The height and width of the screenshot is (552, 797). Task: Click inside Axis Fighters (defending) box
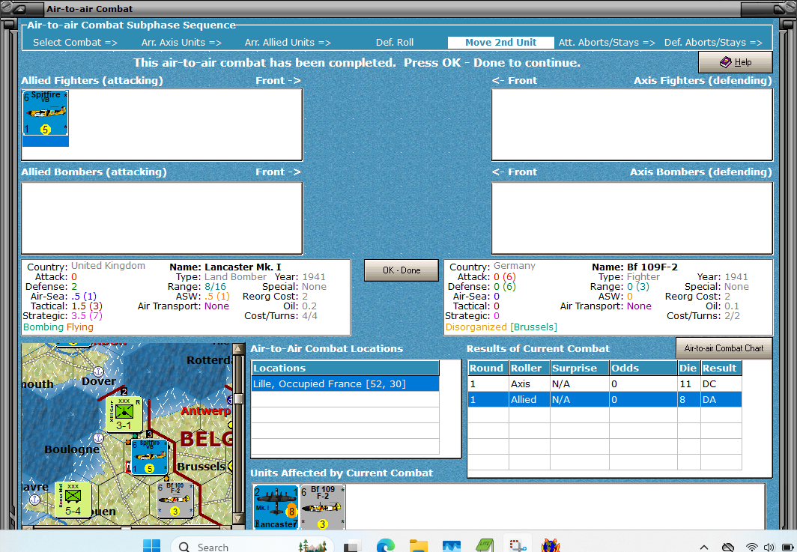coord(631,124)
